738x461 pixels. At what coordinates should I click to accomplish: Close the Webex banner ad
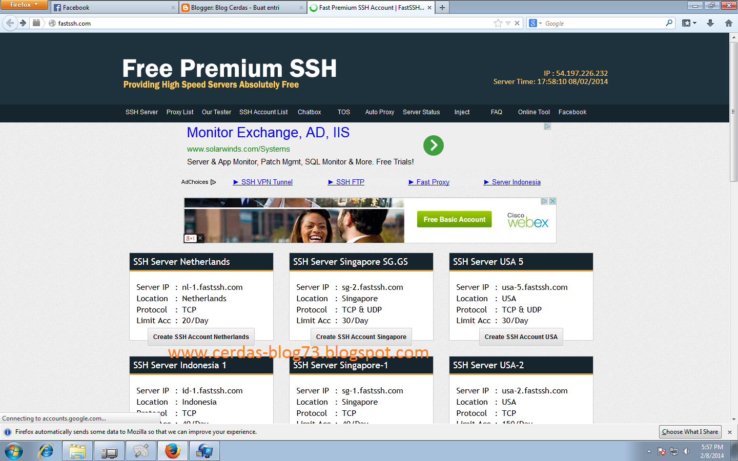552,201
